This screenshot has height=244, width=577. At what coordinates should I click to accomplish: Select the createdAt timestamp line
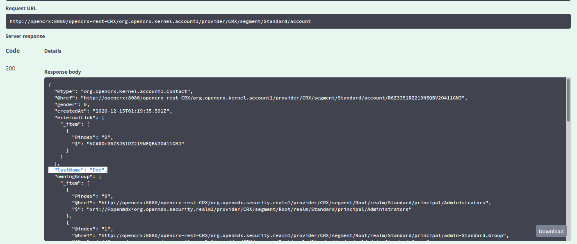(x=113, y=111)
